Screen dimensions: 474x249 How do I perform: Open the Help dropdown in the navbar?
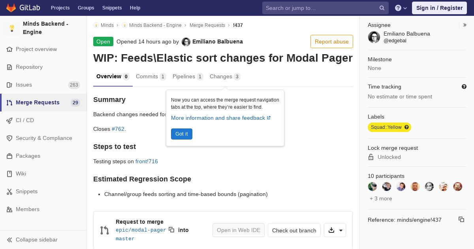click(x=401, y=8)
